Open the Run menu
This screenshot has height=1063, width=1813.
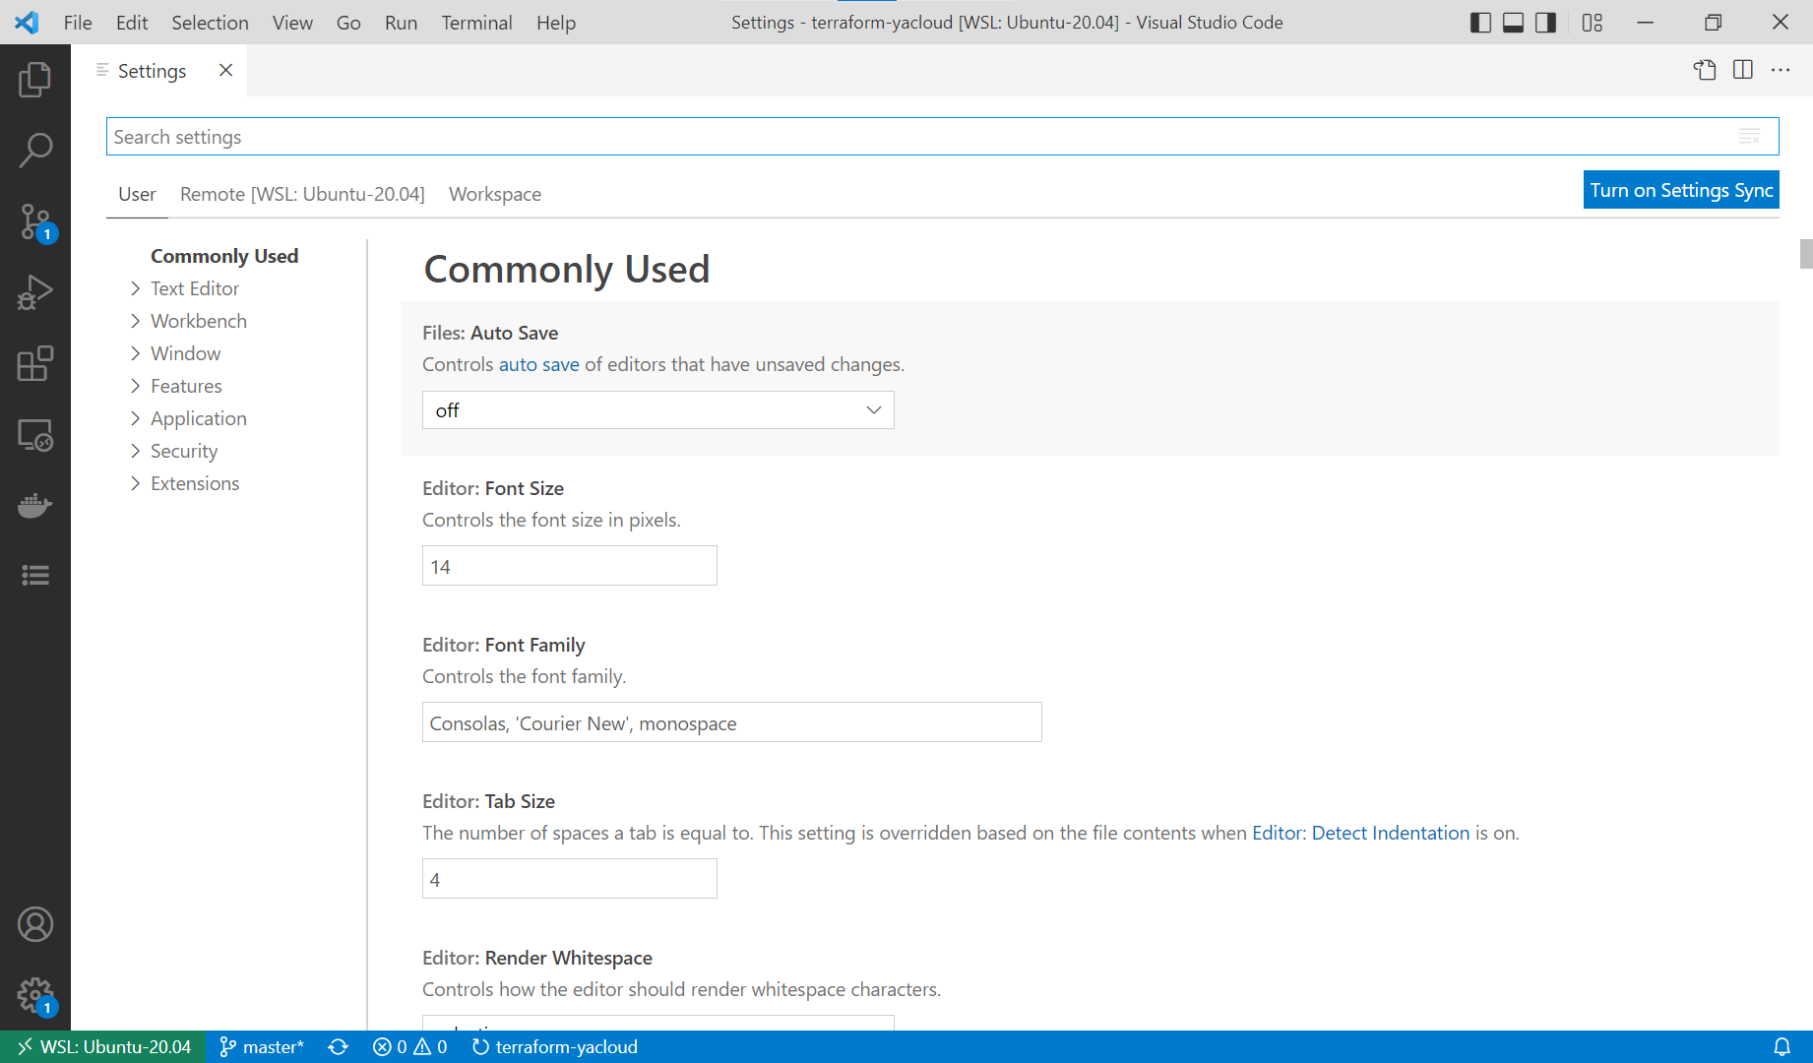click(x=401, y=23)
